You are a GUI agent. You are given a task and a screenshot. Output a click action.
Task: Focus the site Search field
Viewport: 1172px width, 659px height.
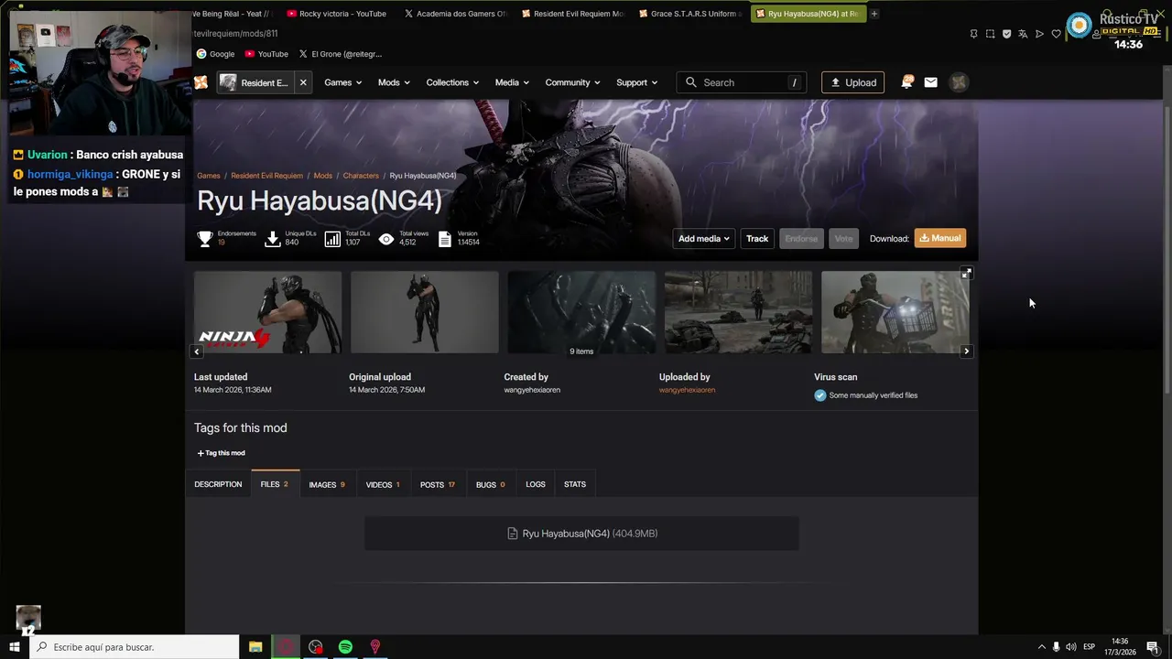pyautogui.click(x=743, y=82)
